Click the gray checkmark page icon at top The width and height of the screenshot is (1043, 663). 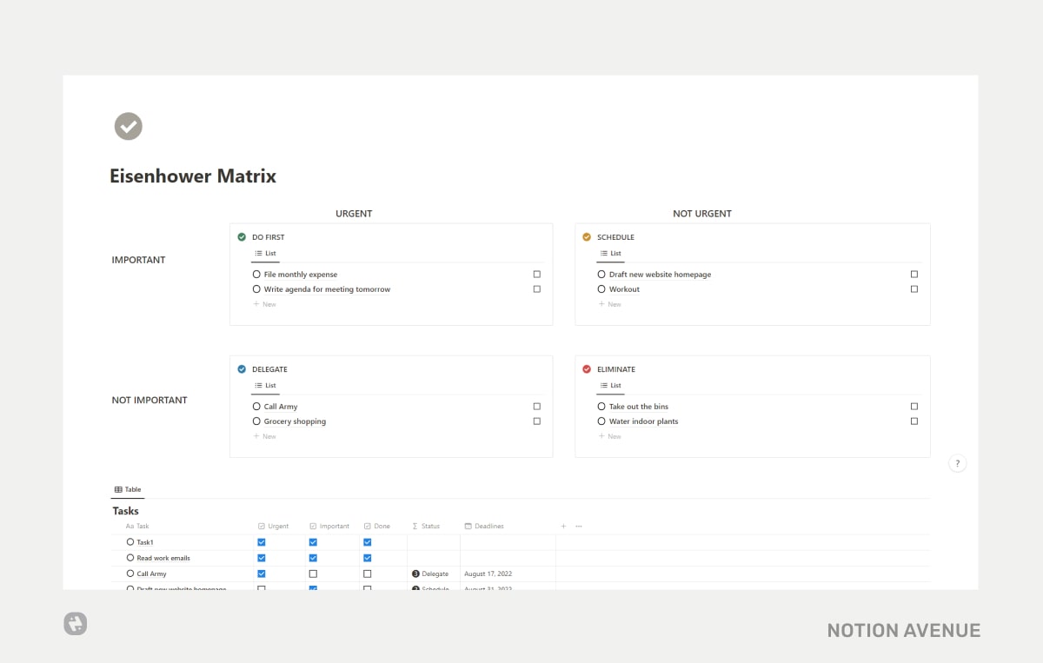[x=128, y=126]
